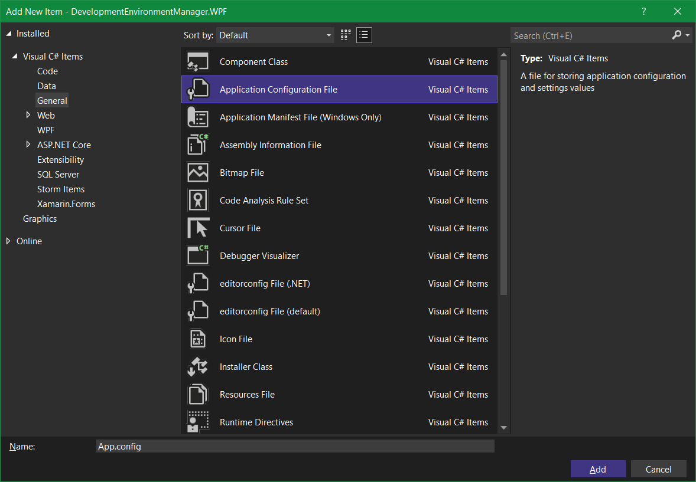Viewport: 696px width, 482px height.
Task: Click the search magnifier icon
Action: [675, 35]
